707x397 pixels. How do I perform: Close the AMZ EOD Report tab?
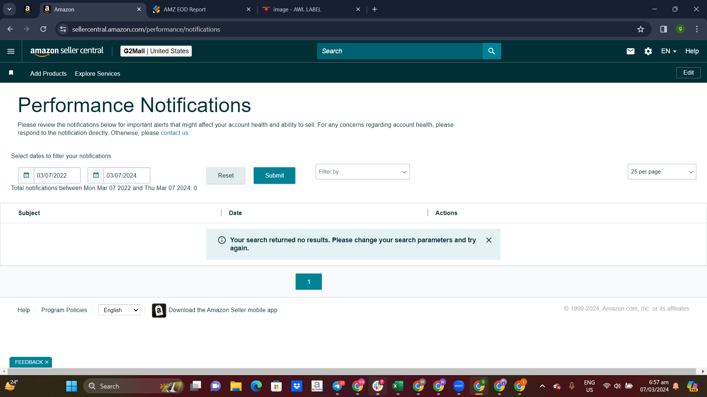click(x=249, y=9)
